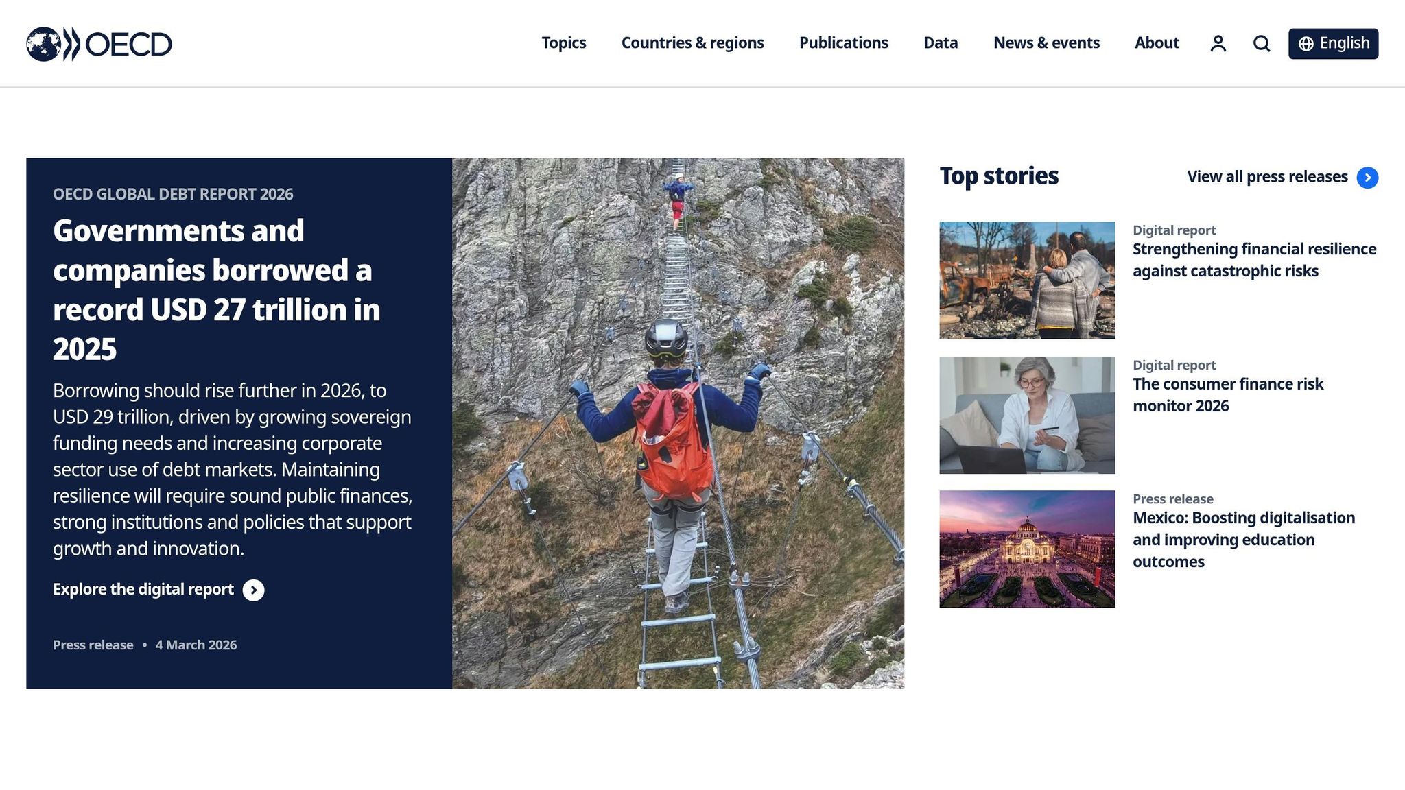The width and height of the screenshot is (1405, 790).
Task: Click Explore the digital report link
Action: pos(143,590)
